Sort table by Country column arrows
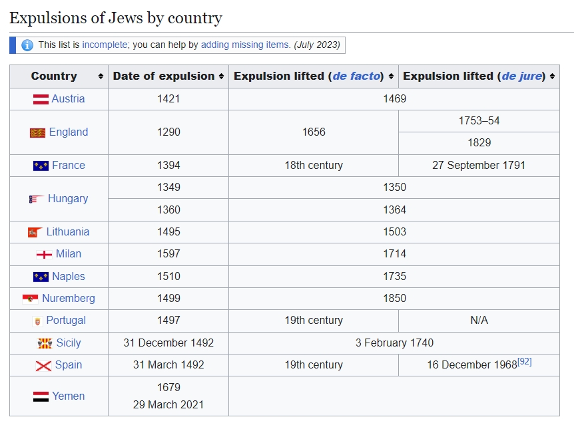 [101, 76]
